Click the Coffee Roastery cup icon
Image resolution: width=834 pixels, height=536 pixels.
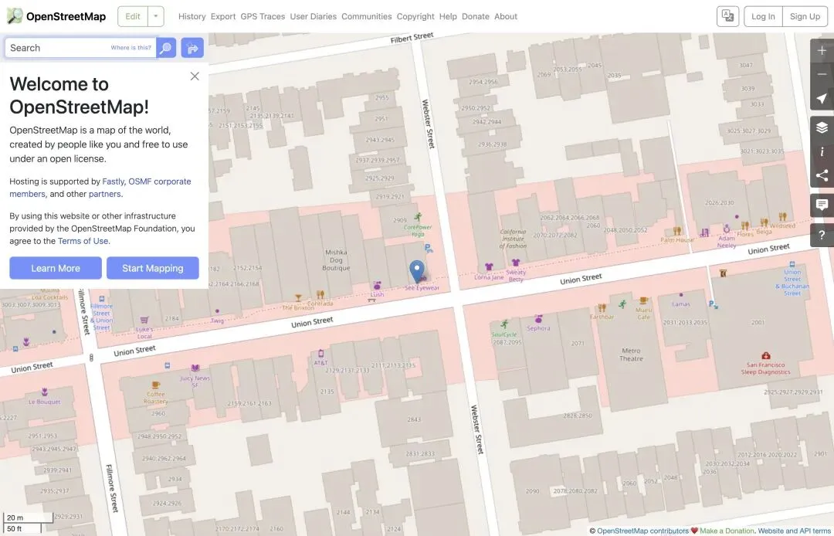tap(156, 385)
